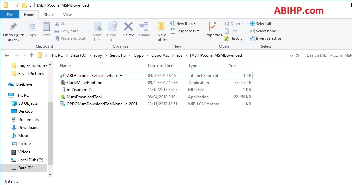The height and width of the screenshot is (185, 352).
Task: Open Pictures in navigation pane
Action: click(22, 143)
